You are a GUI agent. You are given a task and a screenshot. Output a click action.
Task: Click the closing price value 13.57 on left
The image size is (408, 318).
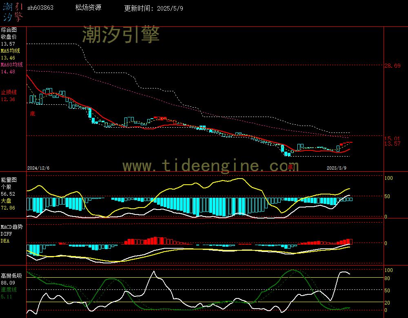pos(8,44)
